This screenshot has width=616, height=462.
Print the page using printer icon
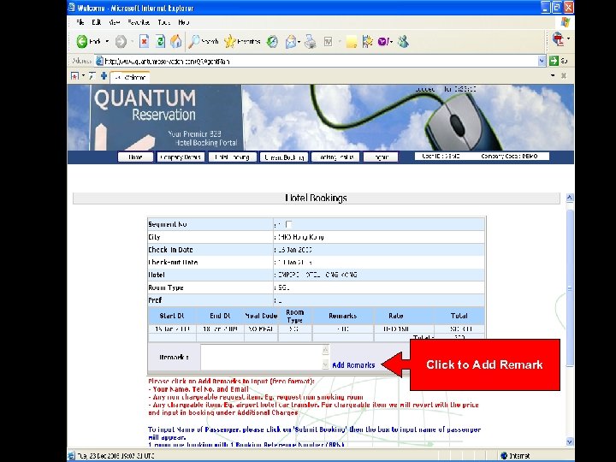coord(311,41)
